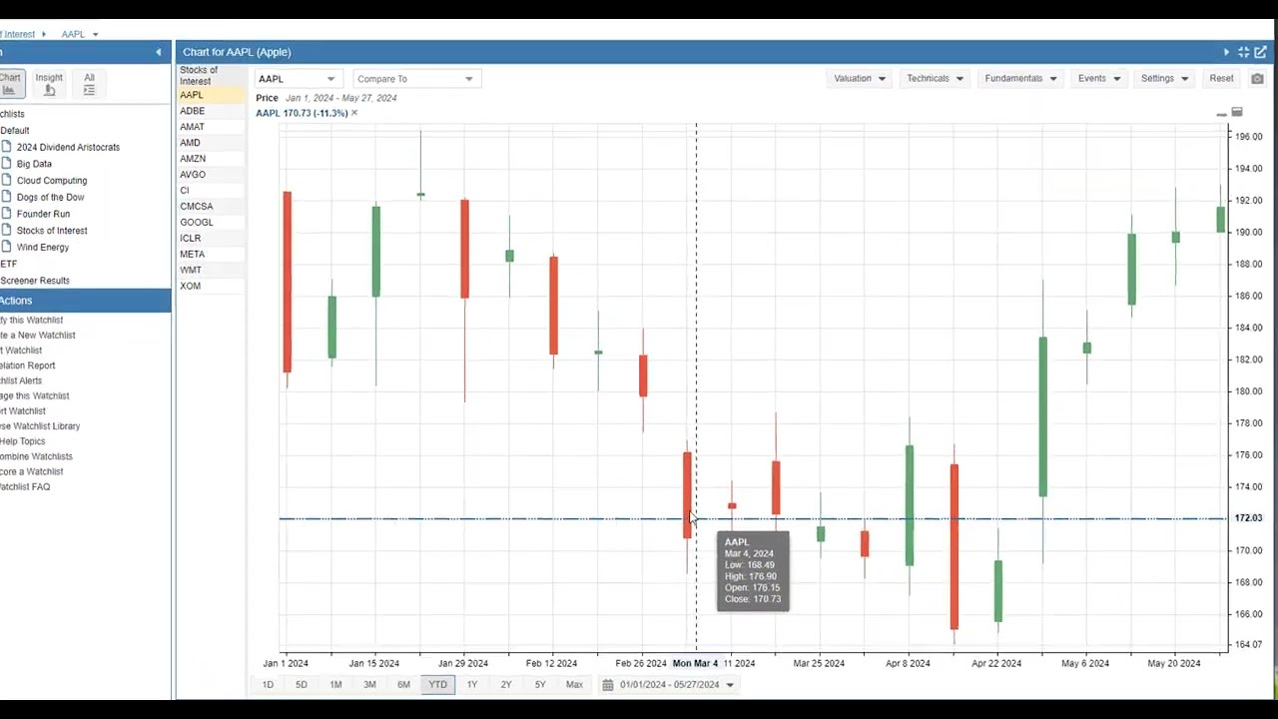Viewport: 1278px width, 719px height.
Task: Open the All view button
Action: pyautogui.click(x=89, y=84)
